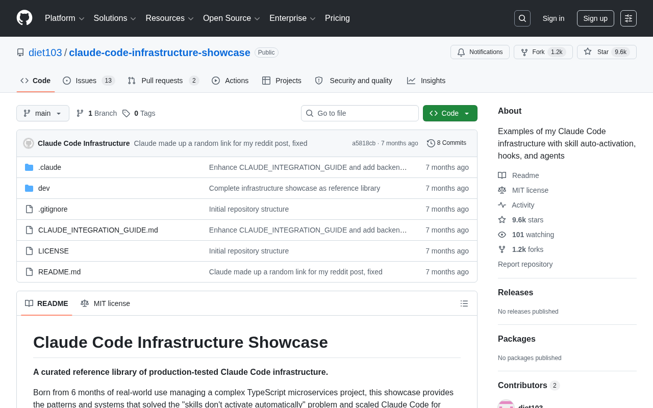Image resolution: width=653 pixels, height=408 pixels.
Task: Click the LICENSE file icon
Action: tap(29, 251)
